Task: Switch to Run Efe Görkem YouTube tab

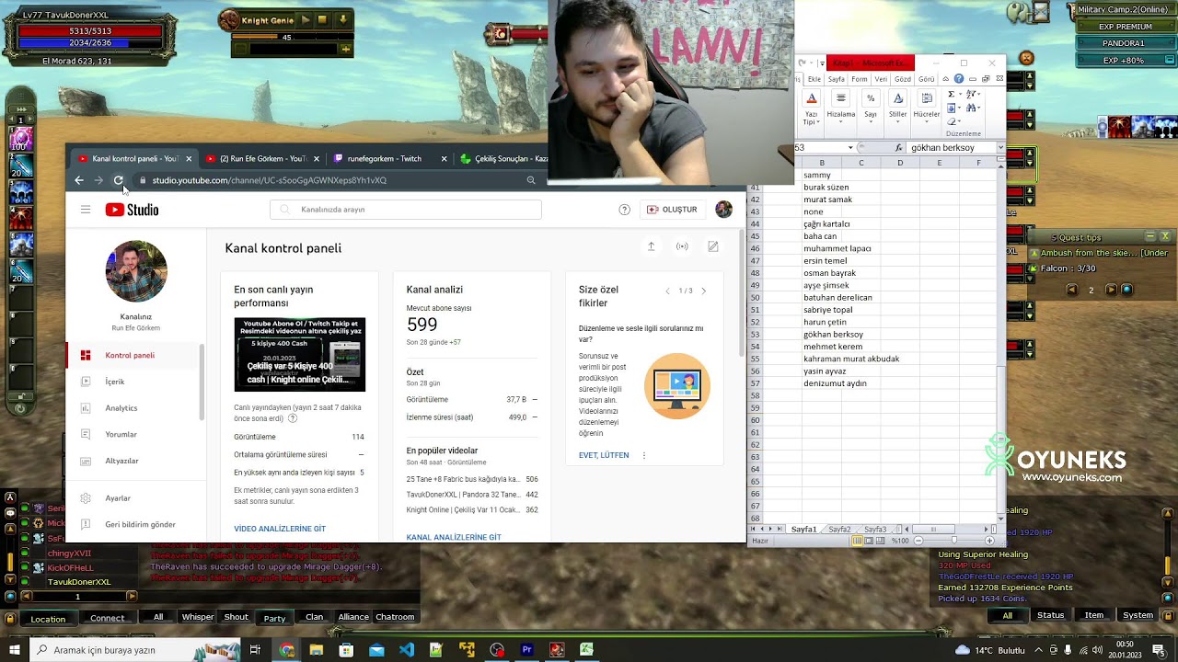Action: (262, 158)
